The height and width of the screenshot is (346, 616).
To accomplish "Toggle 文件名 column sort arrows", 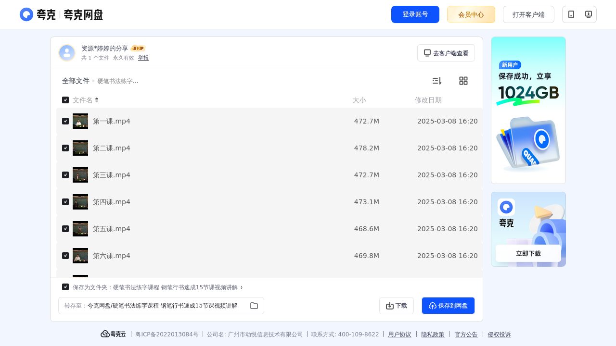I will (x=97, y=100).
